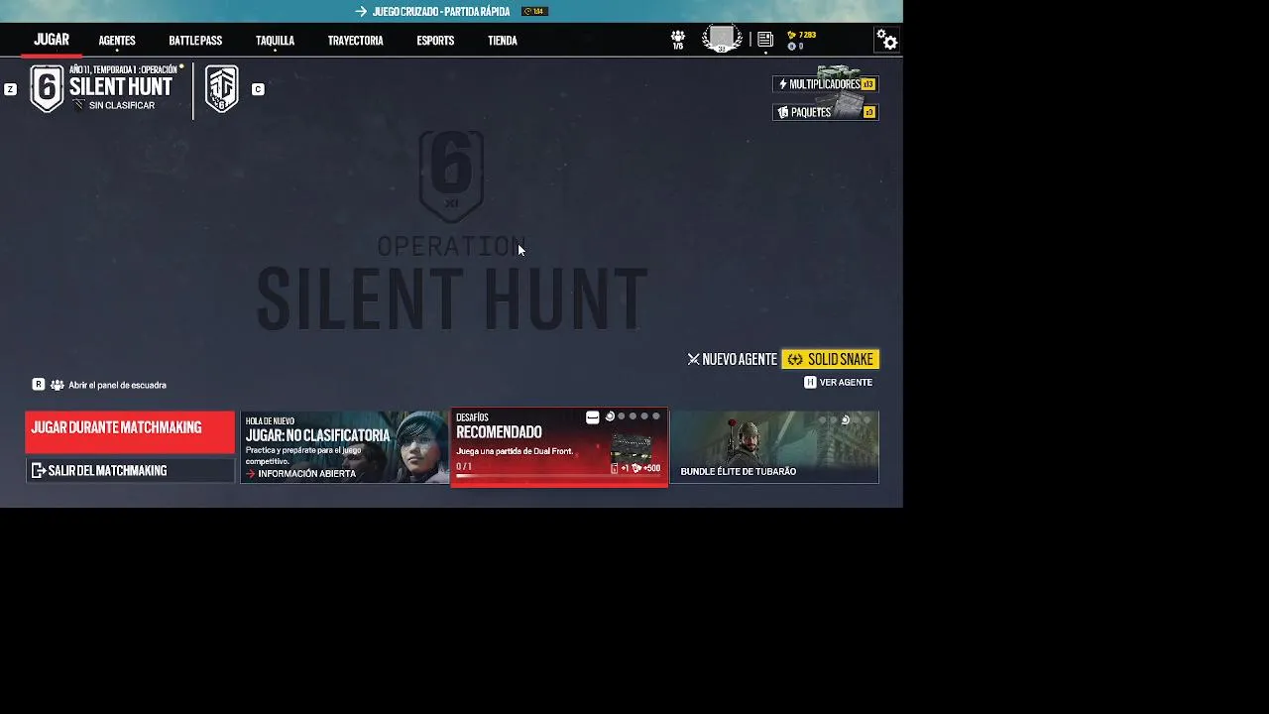
Task: Select the Silent Hunt ranked emblem
Action: (47, 88)
